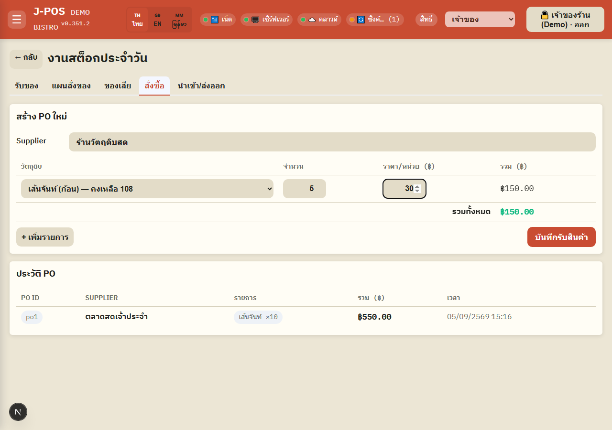This screenshot has width=612, height=430.
Task: Click the timestamp 05/09/2569 15:16
Action: tap(480, 317)
